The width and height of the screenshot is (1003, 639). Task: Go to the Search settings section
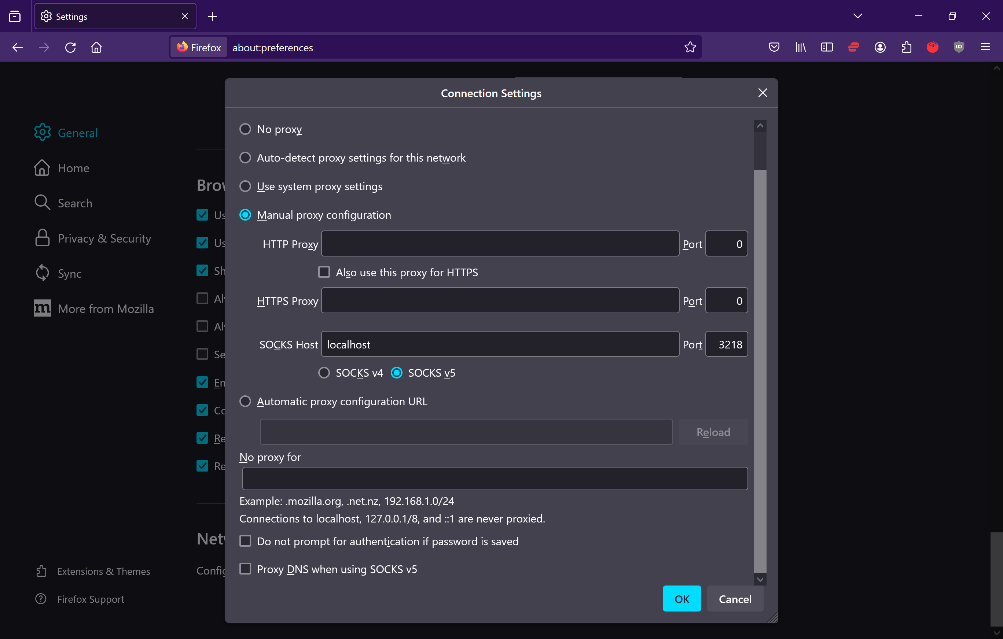click(x=75, y=203)
